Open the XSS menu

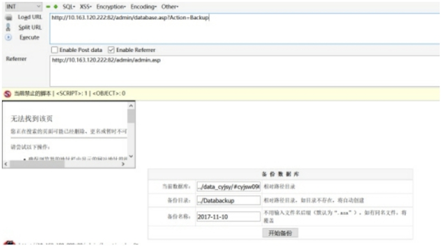point(85,6)
